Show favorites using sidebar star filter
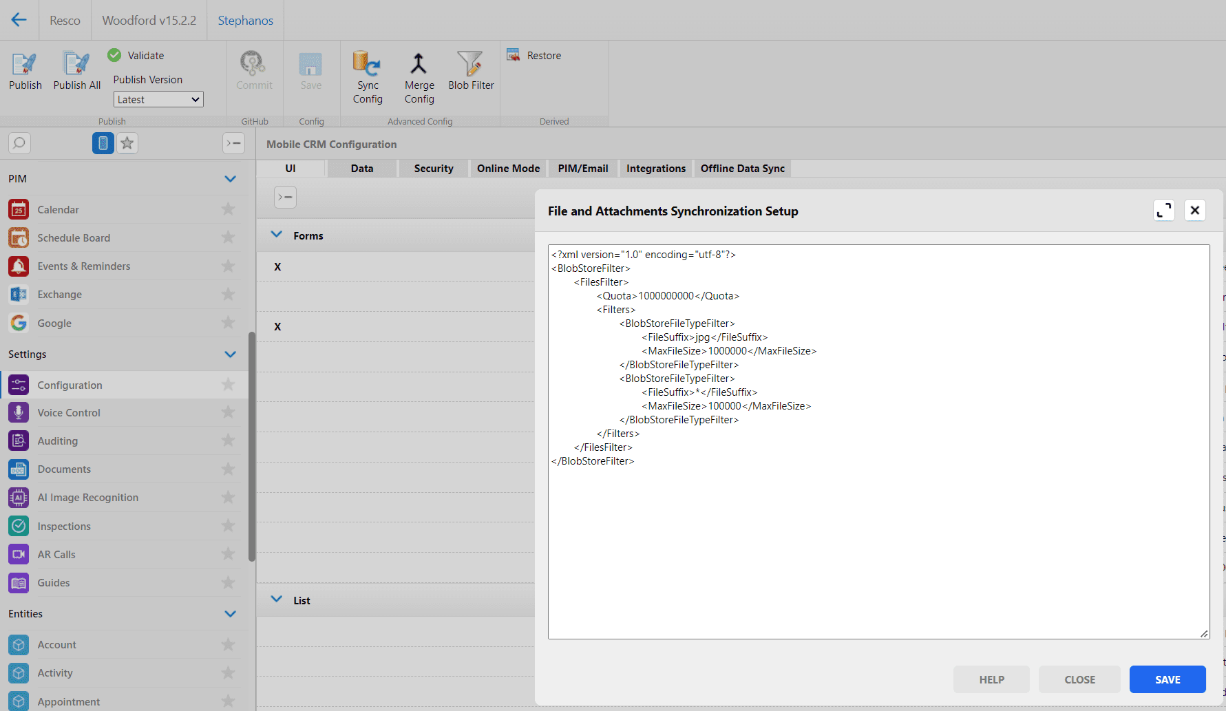Viewport: 1226px width, 711px height. [x=127, y=143]
